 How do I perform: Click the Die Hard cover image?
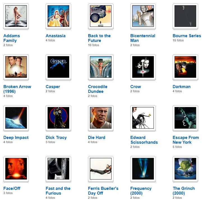click(x=101, y=118)
